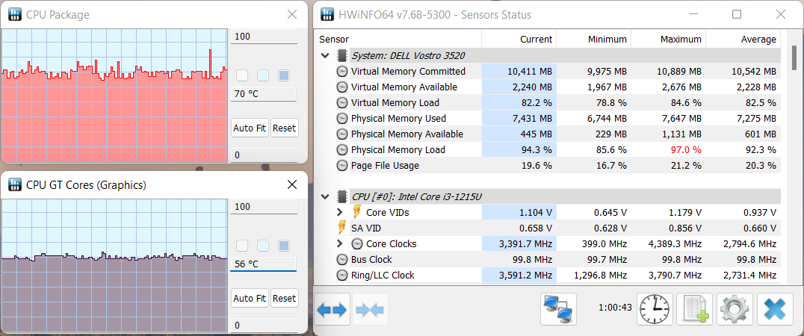Click the shrink layout inward arrows icon
The width and height of the screenshot is (804, 336).
[371, 310]
